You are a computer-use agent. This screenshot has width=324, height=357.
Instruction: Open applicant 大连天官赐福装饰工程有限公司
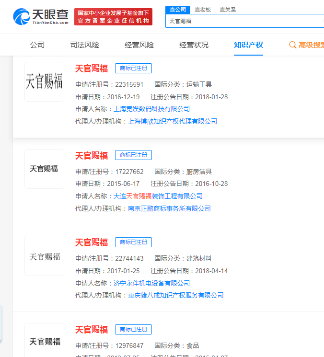tap(158, 196)
